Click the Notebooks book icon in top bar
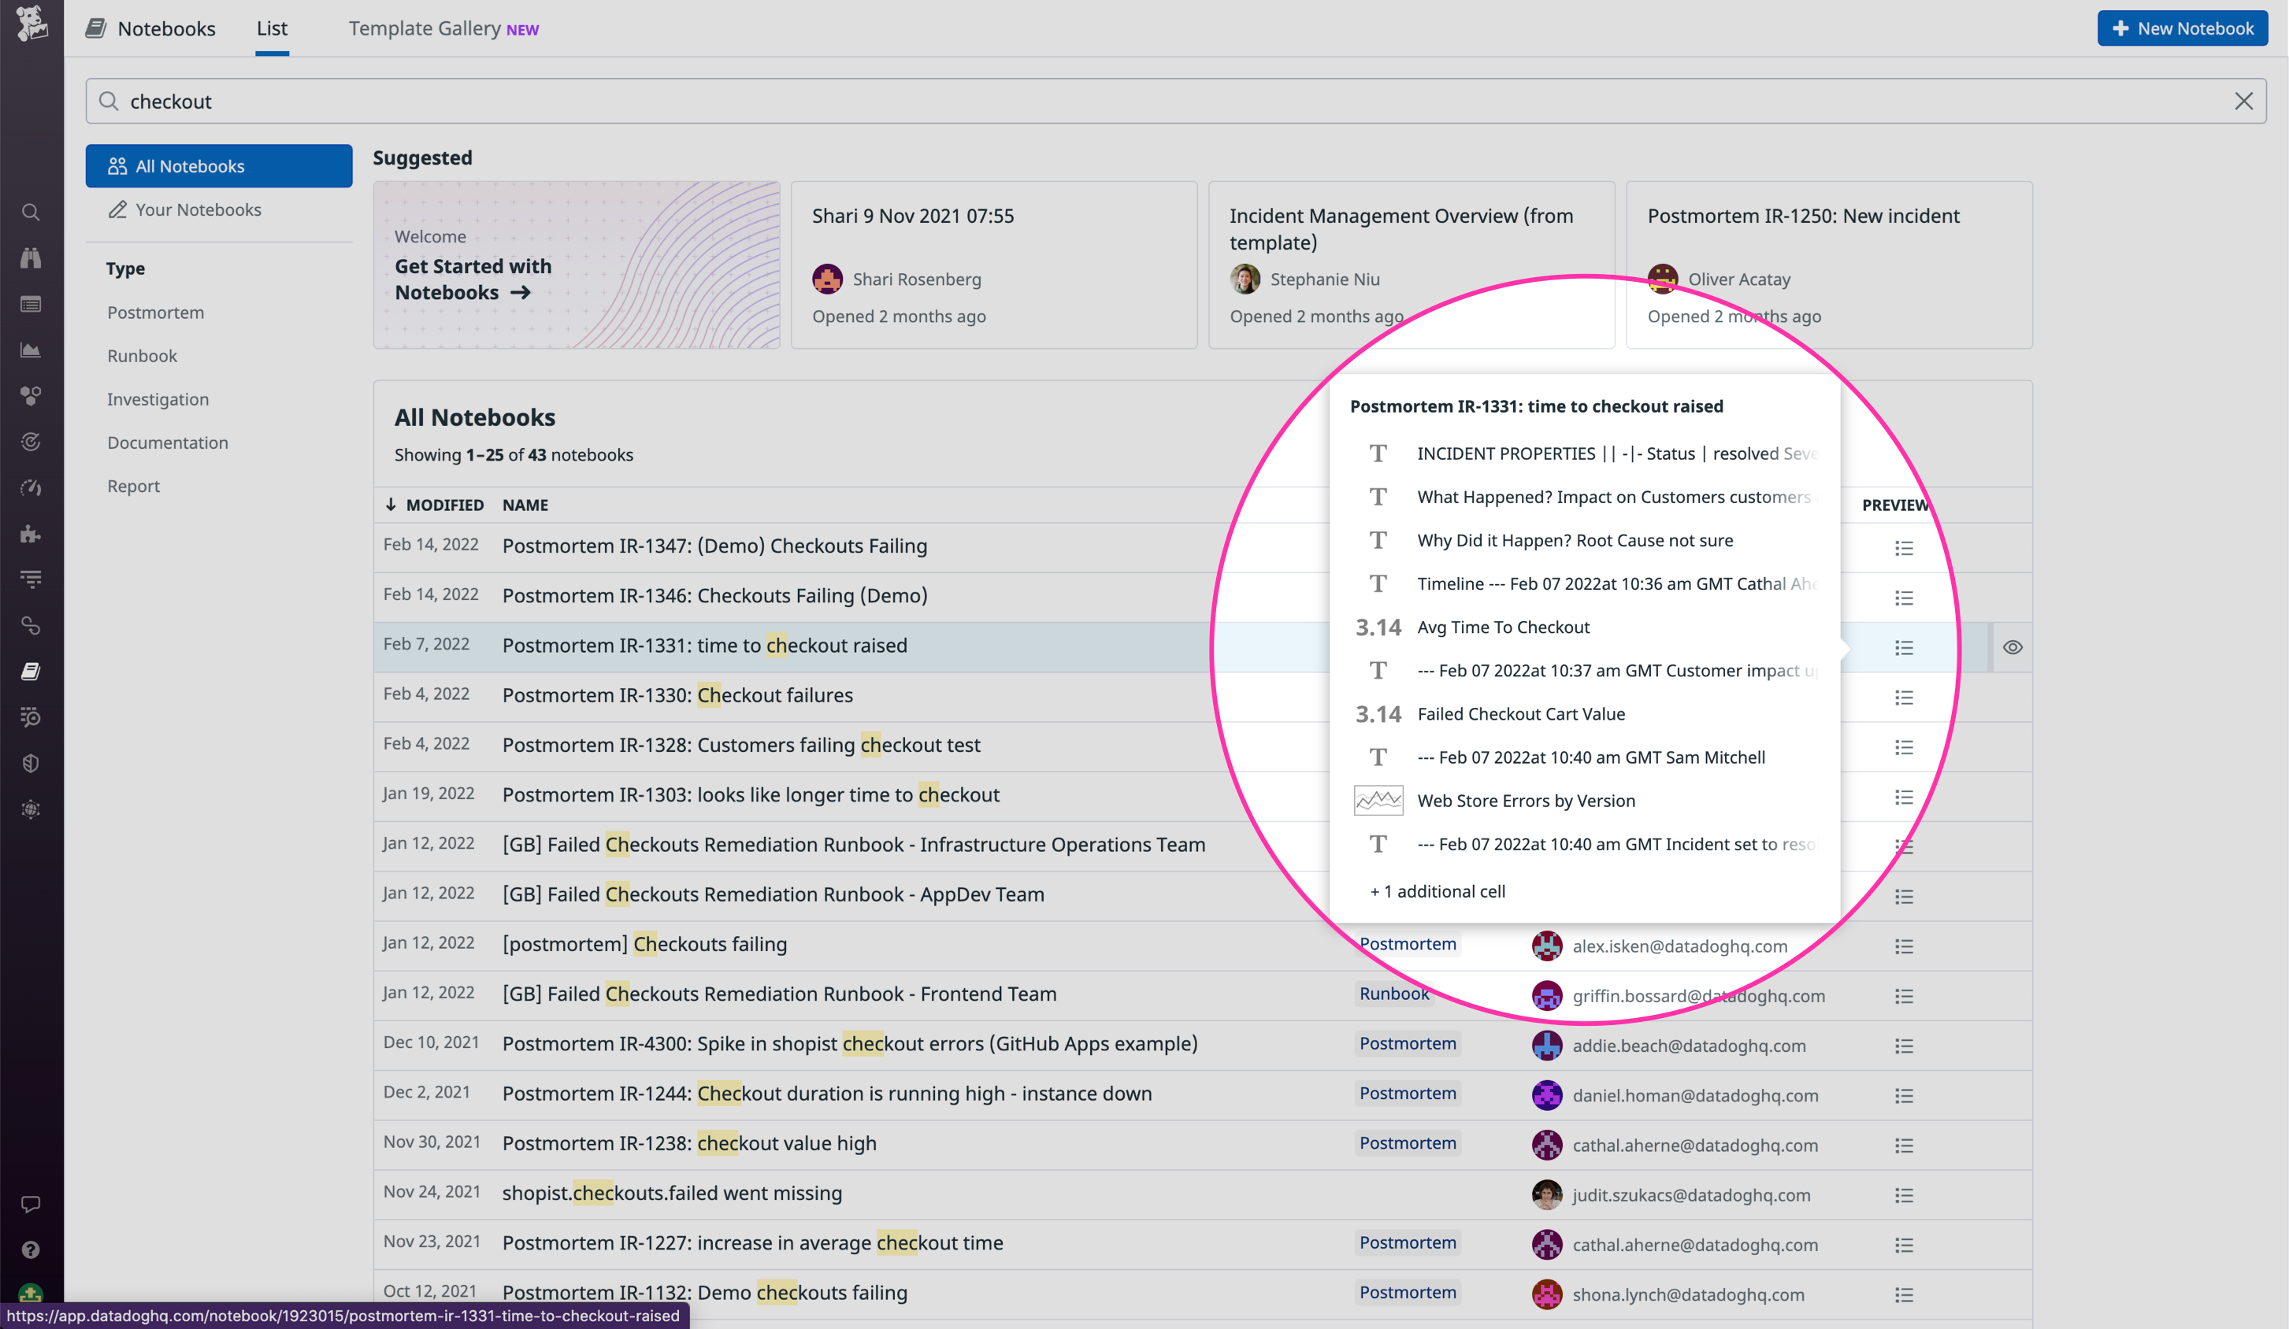The image size is (2289, 1329). (x=95, y=28)
